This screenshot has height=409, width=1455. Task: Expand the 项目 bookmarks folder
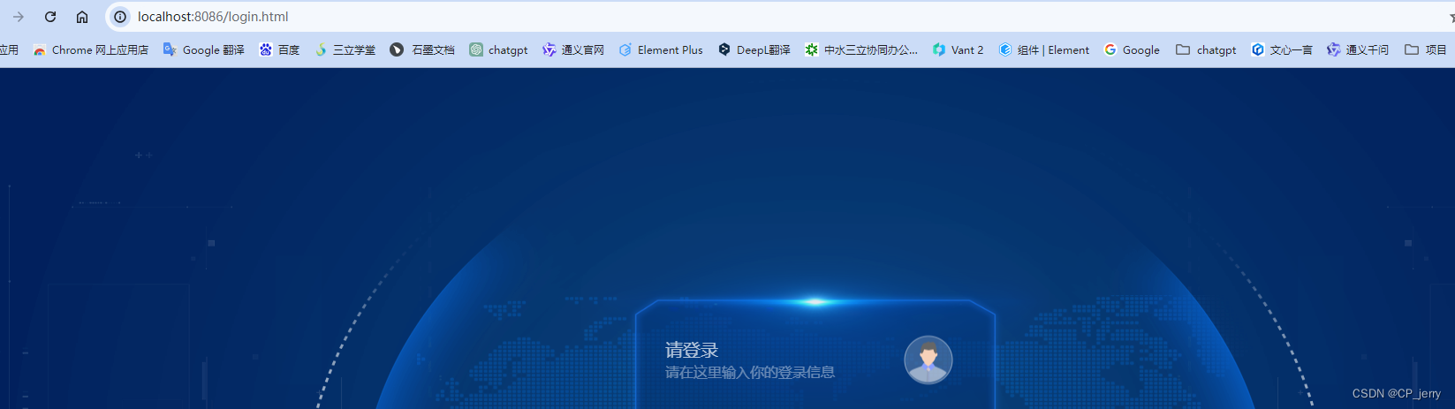pyautogui.click(x=1425, y=50)
